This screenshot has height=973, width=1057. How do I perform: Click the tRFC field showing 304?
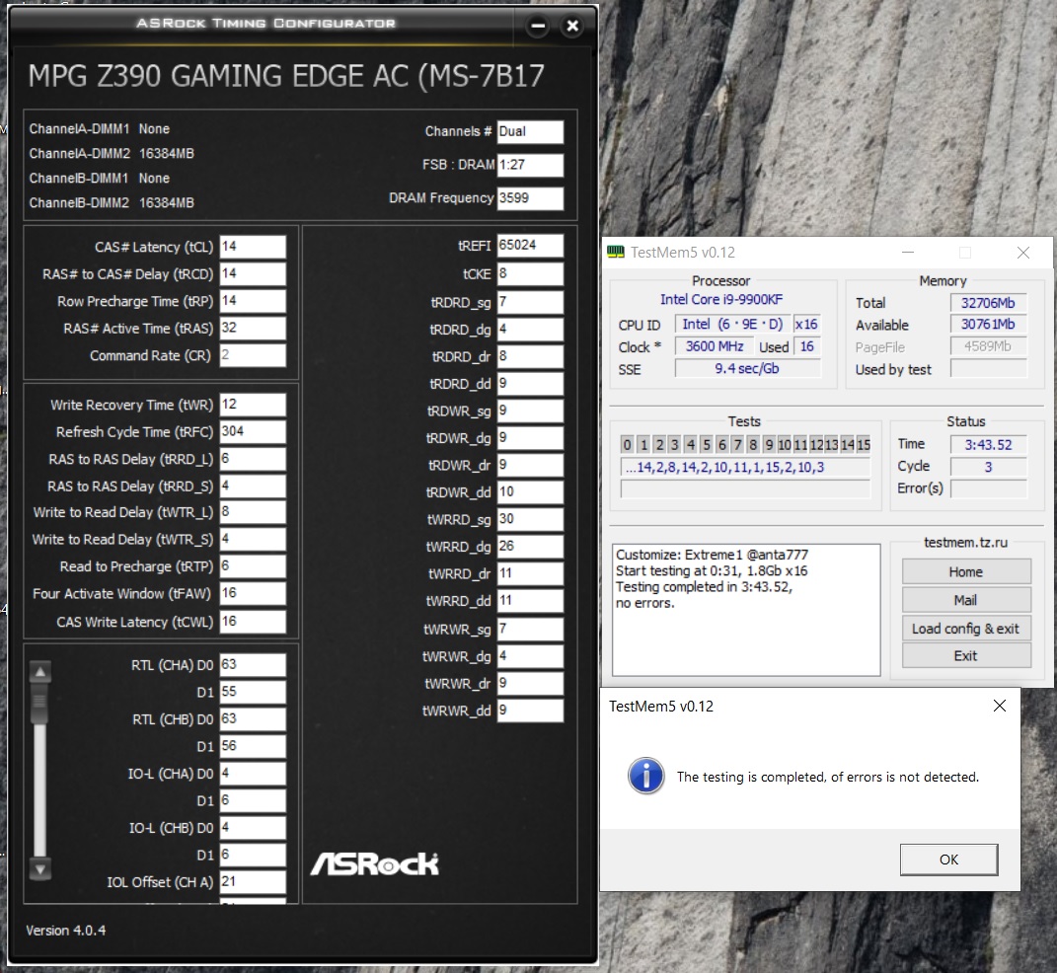click(x=253, y=431)
